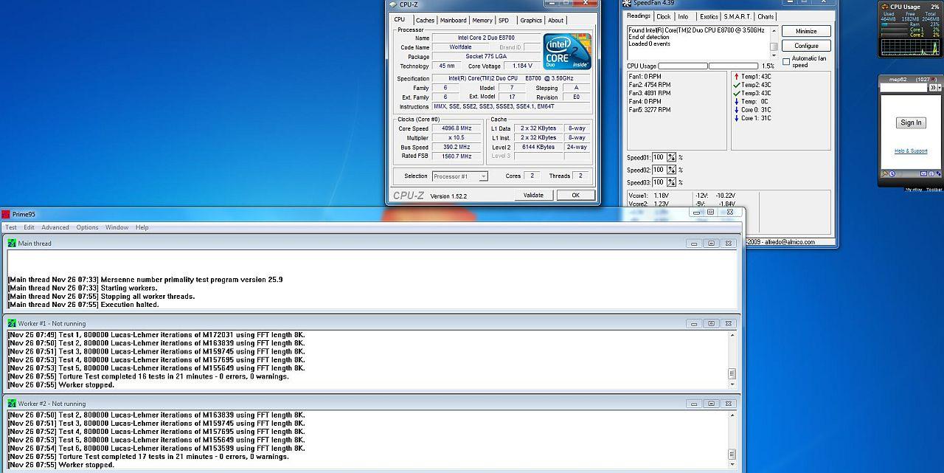Open the Help menu in Prime95
Image resolution: width=944 pixels, height=473 pixels.
pos(142,227)
